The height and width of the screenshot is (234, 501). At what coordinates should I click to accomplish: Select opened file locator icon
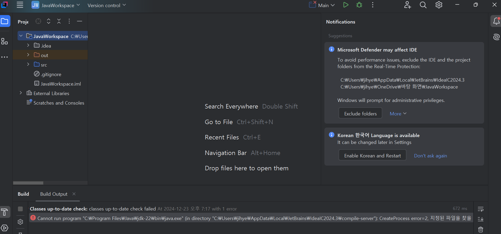(x=38, y=21)
